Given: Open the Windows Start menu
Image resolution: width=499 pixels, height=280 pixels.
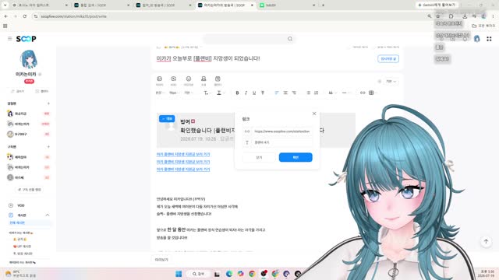Looking at the screenshot, I should [179, 274].
